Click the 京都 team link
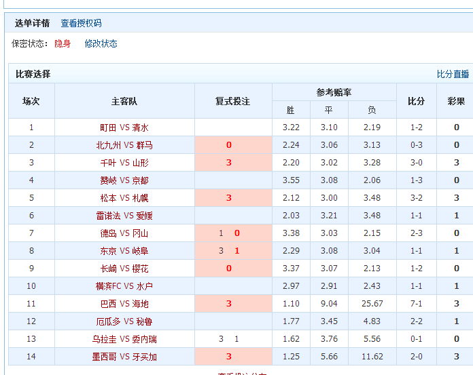This screenshot has height=375, width=473. [x=140, y=180]
